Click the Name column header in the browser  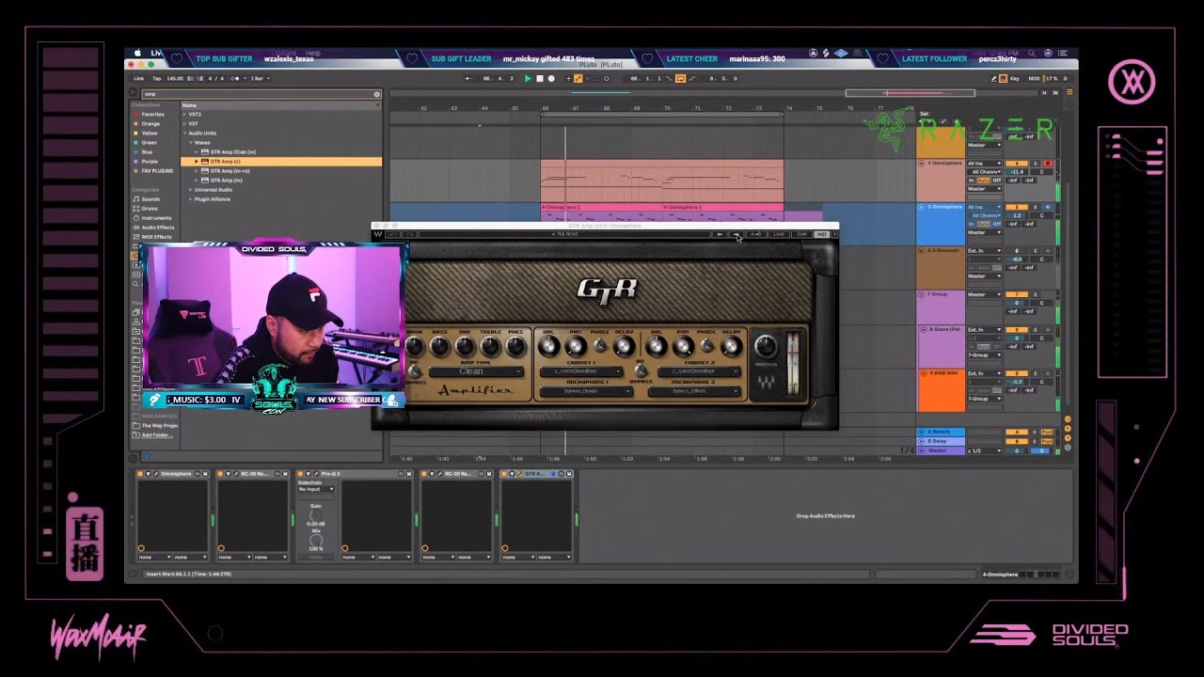point(281,104)
